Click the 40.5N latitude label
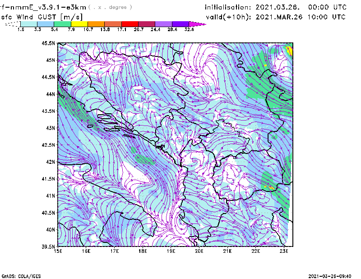This screenshot has width=361, height=279. point(48,213)
